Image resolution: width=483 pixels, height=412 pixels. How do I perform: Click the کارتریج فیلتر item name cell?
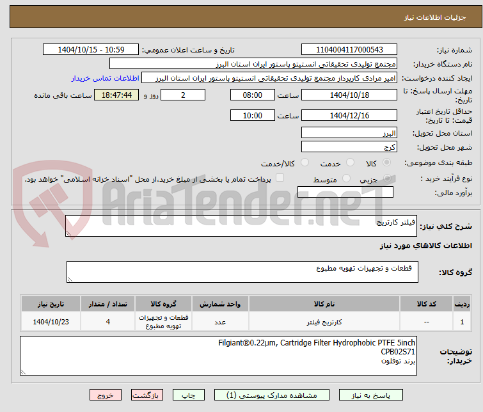(324, 322)
